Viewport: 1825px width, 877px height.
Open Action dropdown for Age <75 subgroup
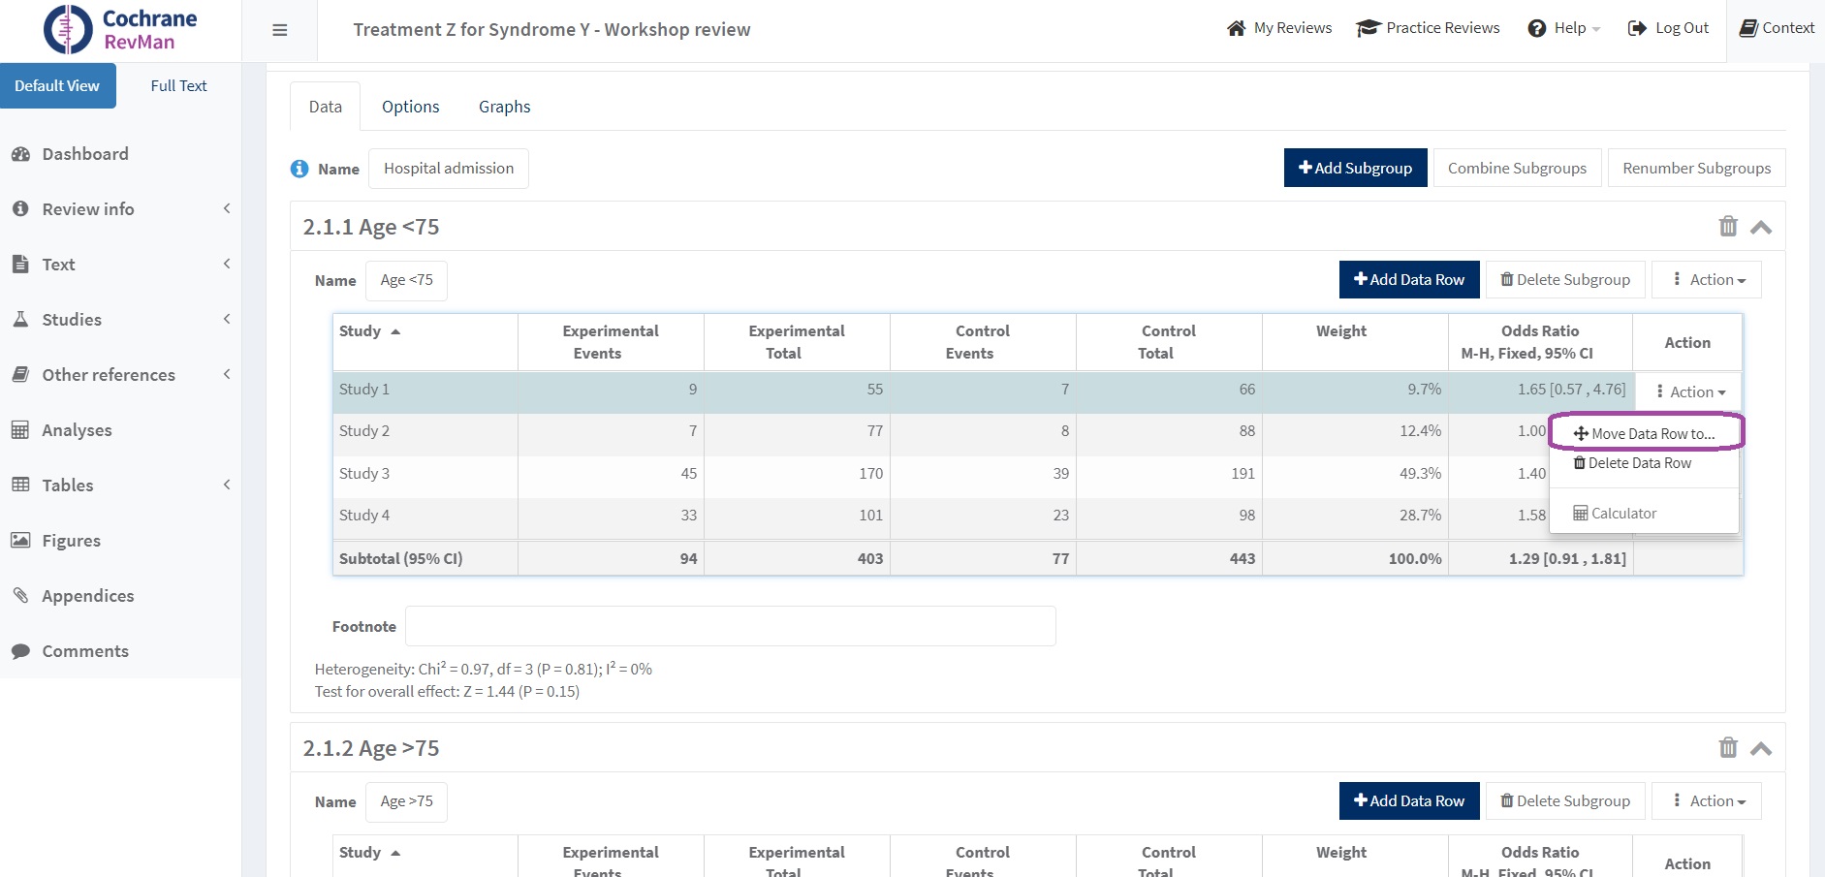click(x=1706, y=280)
